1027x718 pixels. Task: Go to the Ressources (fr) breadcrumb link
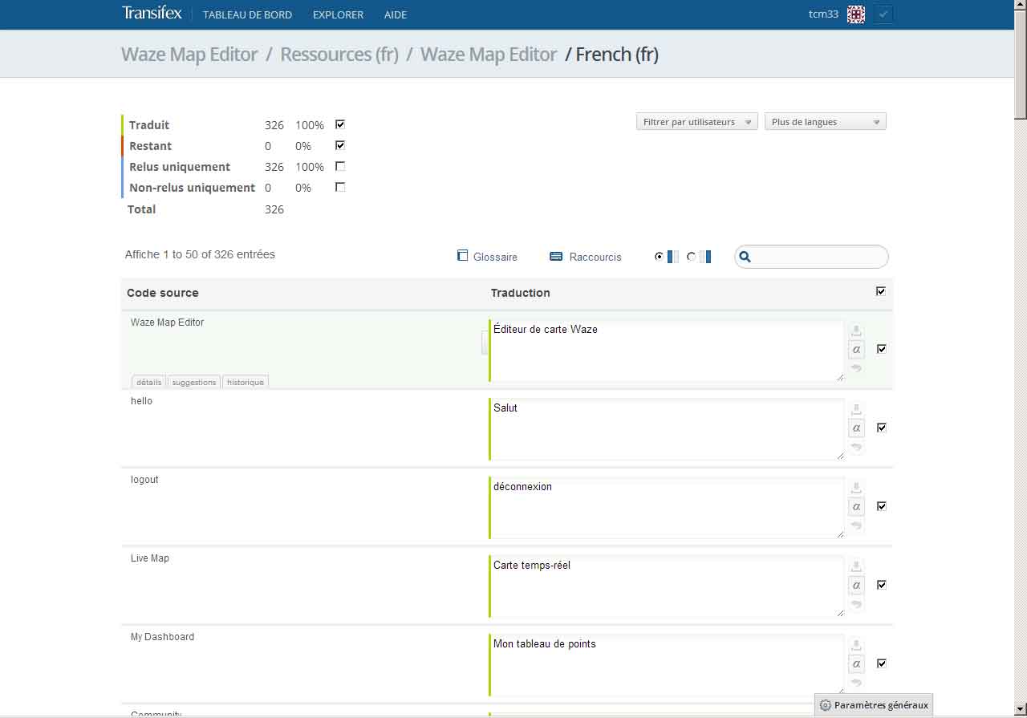click(x=339, y=55)
